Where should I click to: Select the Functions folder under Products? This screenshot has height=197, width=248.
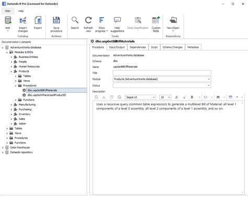coord(29,100)
